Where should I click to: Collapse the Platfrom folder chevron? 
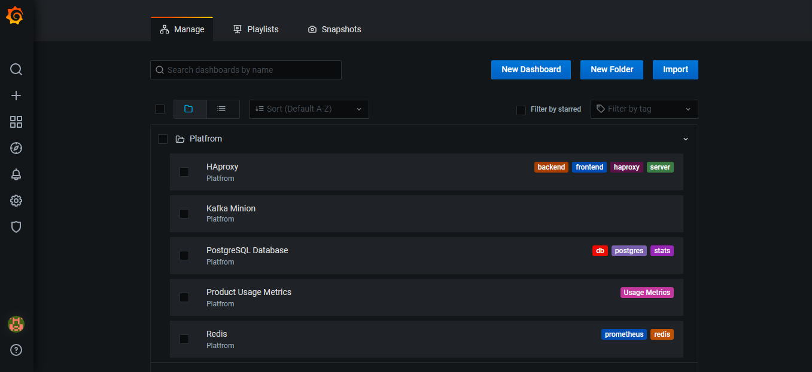pyautogui.click(x=686, y=139)
